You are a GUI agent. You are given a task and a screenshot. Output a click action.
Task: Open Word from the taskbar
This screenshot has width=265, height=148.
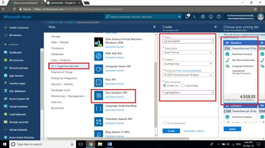pyautogui.click(x=110, y=144)
